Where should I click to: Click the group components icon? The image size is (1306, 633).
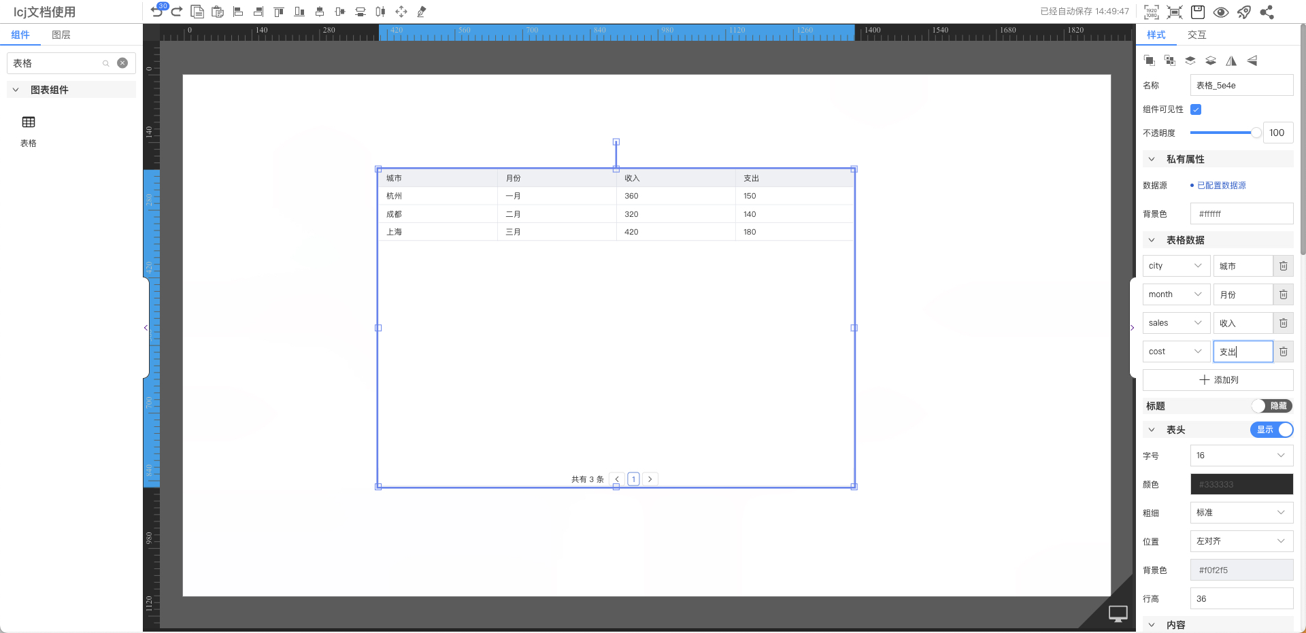point(1150,61)
